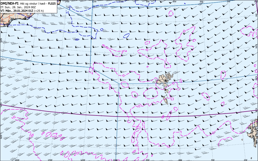Screen dimensions: 258x161
Task: Click the '14W' longitude label at the bottom
Action: (50, 160)
